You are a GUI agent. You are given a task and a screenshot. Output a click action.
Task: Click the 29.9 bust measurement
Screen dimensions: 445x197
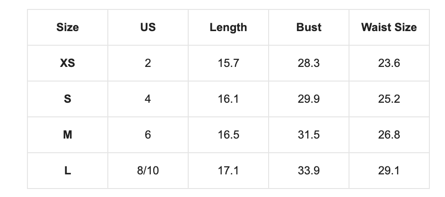[x=309, y=99]
